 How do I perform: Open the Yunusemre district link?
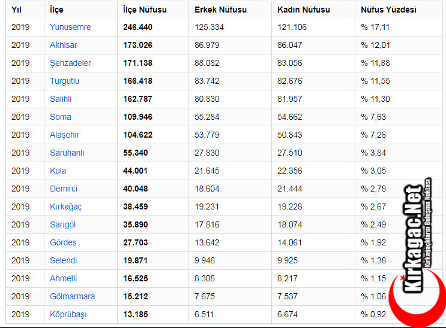[x=70, y=28]
